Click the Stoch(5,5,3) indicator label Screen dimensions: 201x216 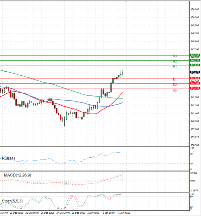(12, 201)
